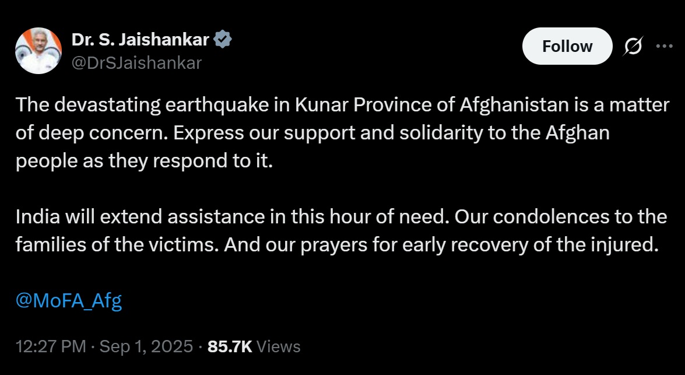Click the blue verified badge
The image size is (685, 375).
pyautogui.click(x=224, y=40)
